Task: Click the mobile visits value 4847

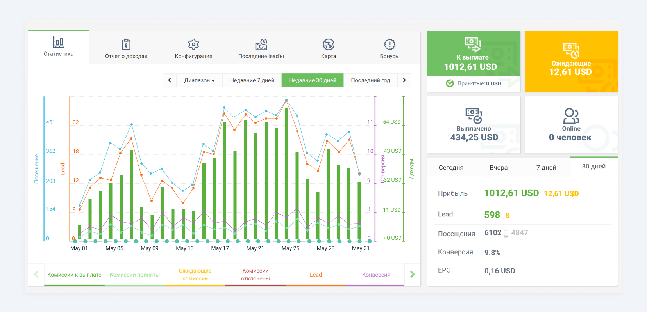Action: pos(520,233)
